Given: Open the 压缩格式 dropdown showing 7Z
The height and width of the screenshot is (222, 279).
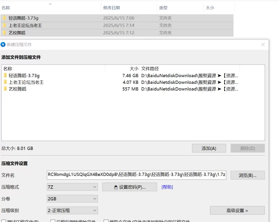Looking at the screenshot, I should (72, 187).
